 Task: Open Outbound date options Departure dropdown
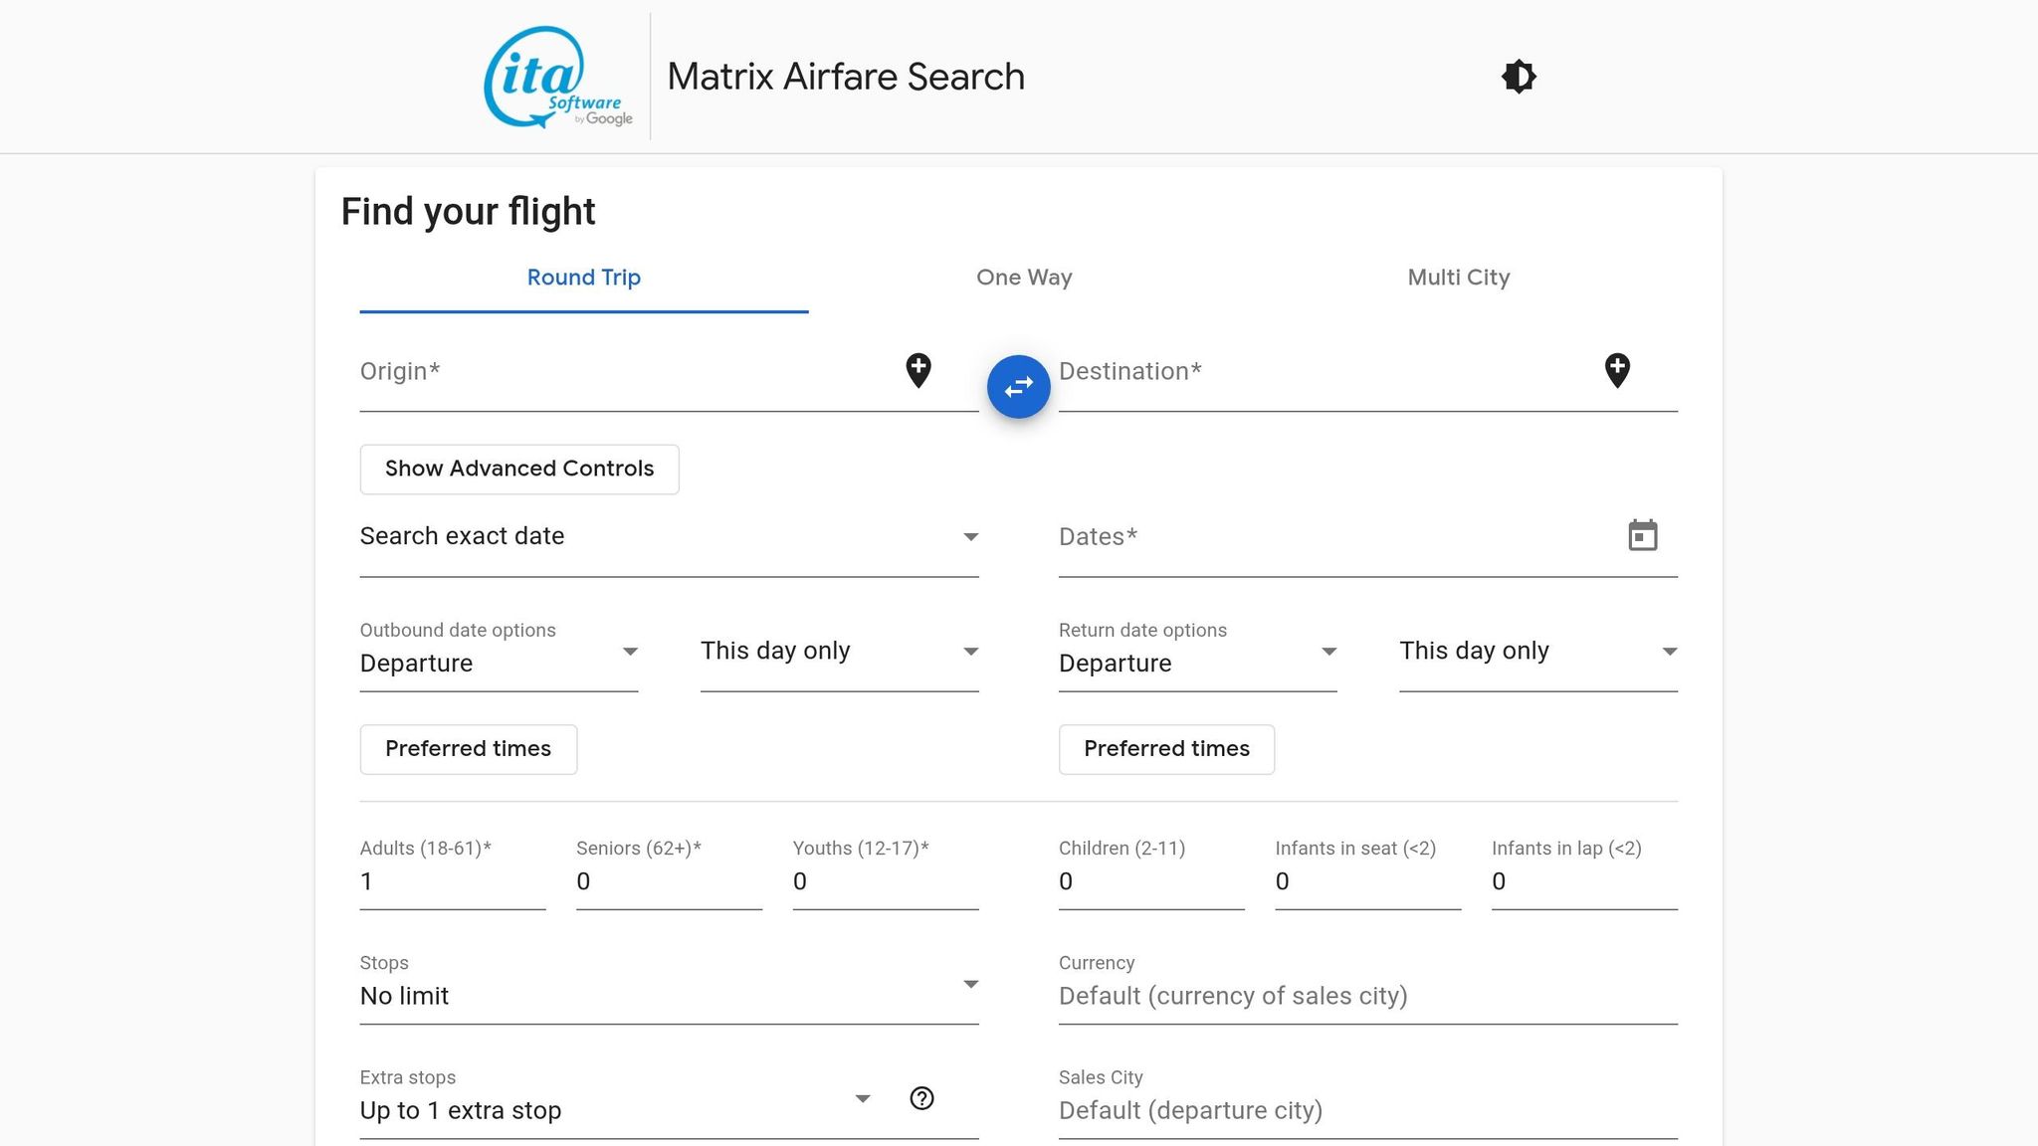499,653
